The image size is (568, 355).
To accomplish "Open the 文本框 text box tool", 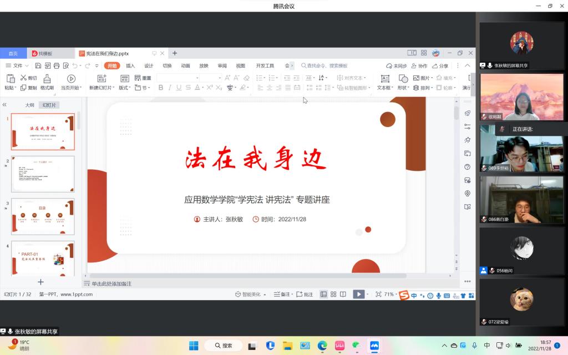I will point(385,82).
